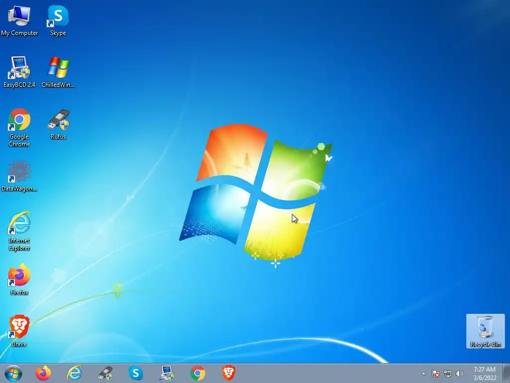Select the Brave desktop shortcut
This screenshot has width=510, height=383.
[19, 331]
